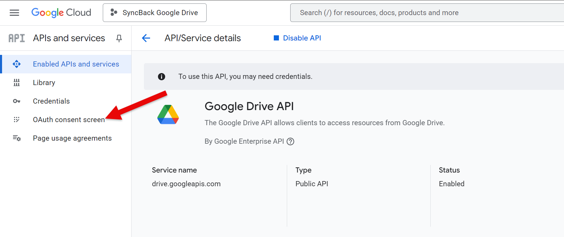
Task: Pin APIs and services with pushpin icon
Action: (x=119, y=38)
